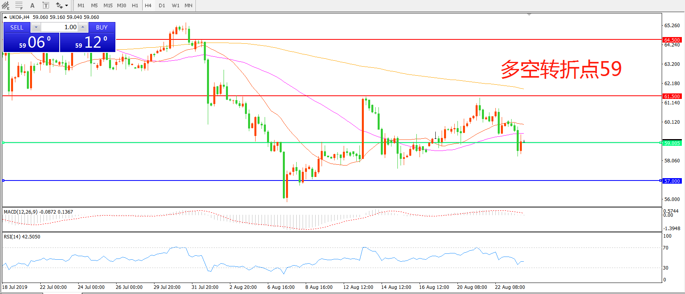Screen dimensions: 685x294
Task: Click the arrows objects icon
Action: pos(59,6)
